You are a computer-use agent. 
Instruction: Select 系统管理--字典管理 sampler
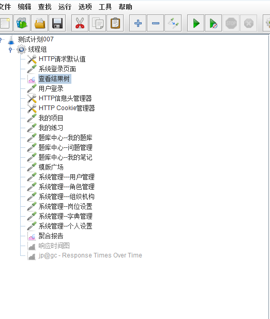coord(65,216)
